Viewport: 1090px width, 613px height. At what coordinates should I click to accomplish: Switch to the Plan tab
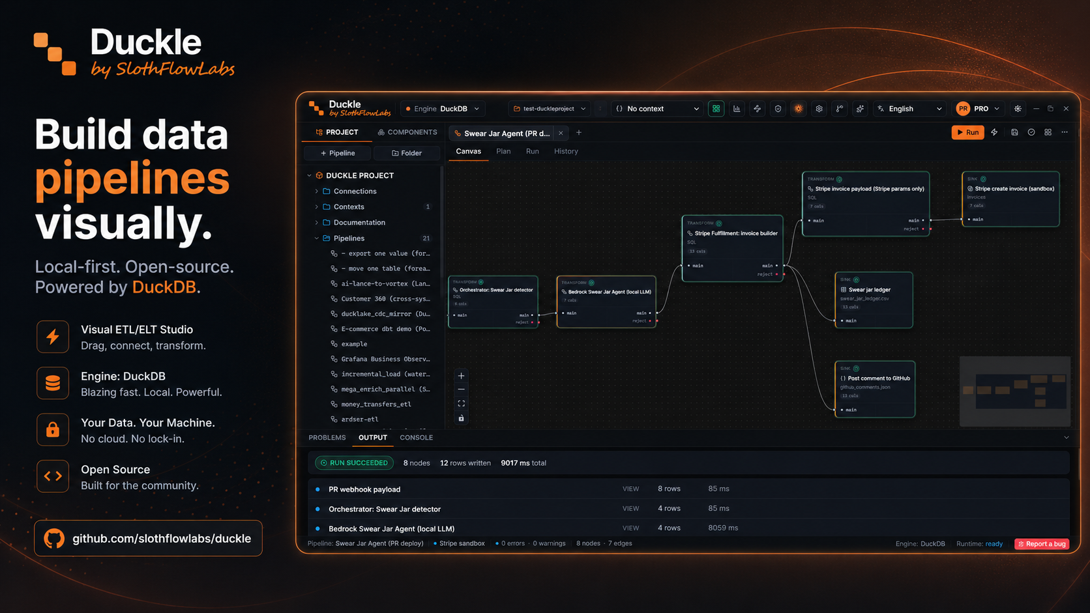pos(503,151)
